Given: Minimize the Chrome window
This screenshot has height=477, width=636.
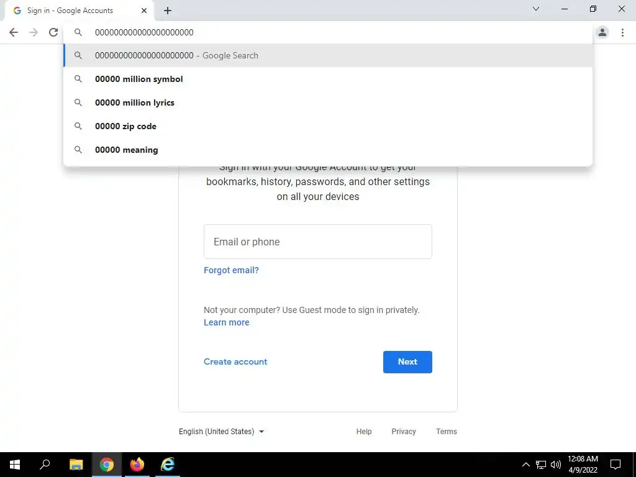Looking at the screenshot, I should coord(564,9).
